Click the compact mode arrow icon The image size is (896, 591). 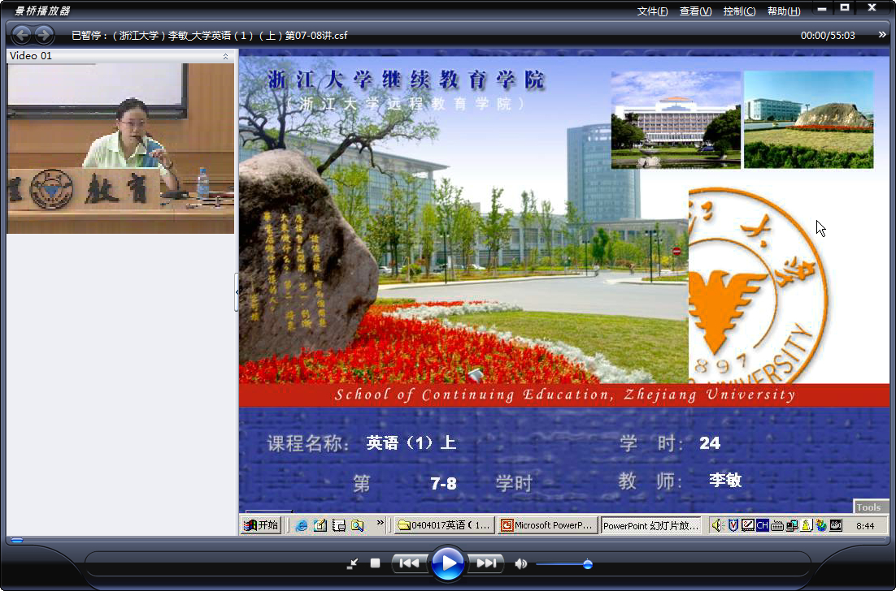click(x=353, y=563)
